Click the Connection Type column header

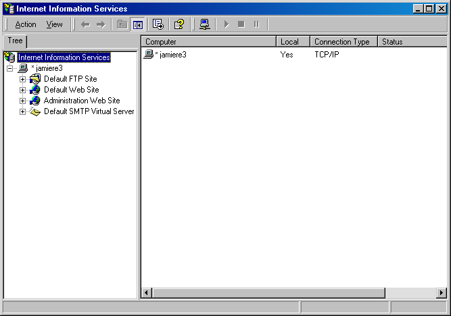pos(343,42)
